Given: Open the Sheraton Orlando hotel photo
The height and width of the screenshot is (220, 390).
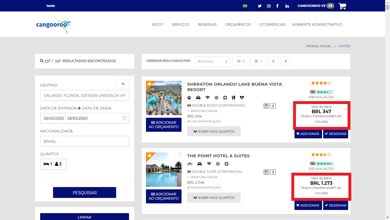Looking at the screenshot, I should pyautogui.click(x=164, y=98).
